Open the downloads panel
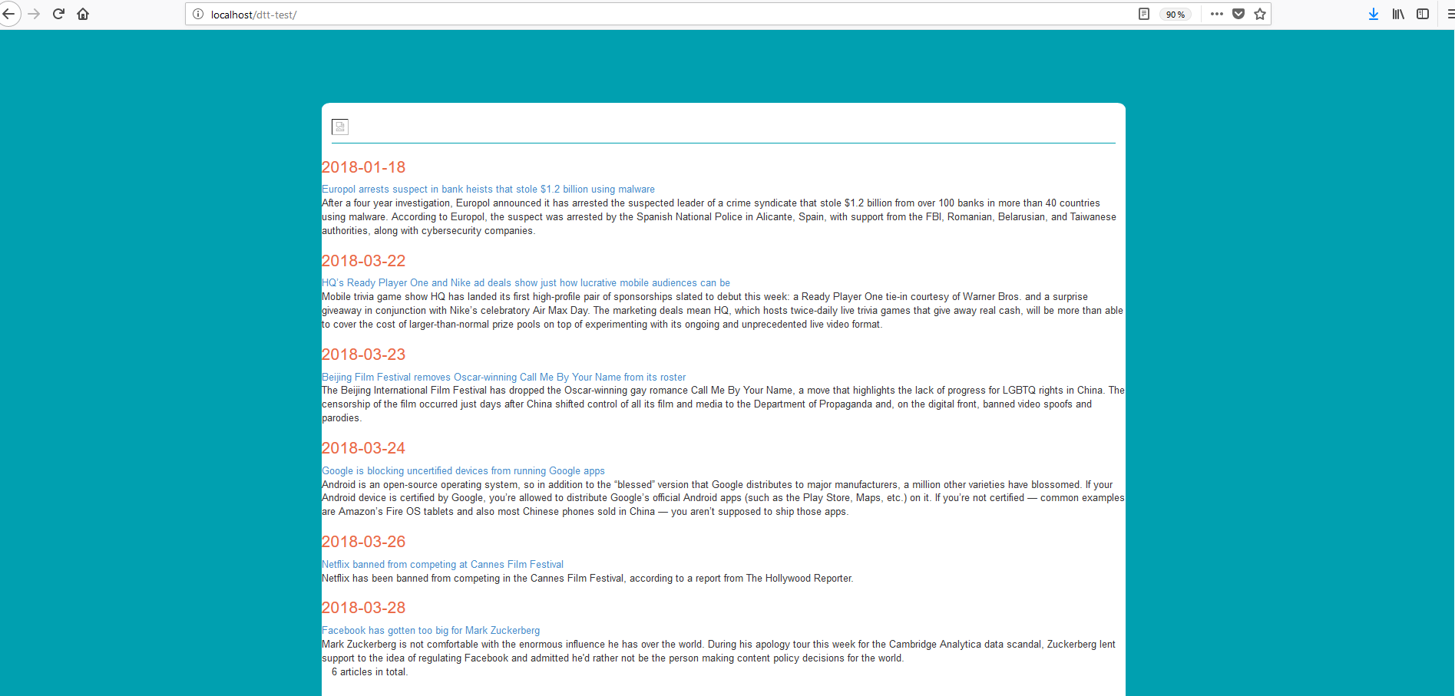This screenshot has height=696, width=1455. (x=1374, y=14)
